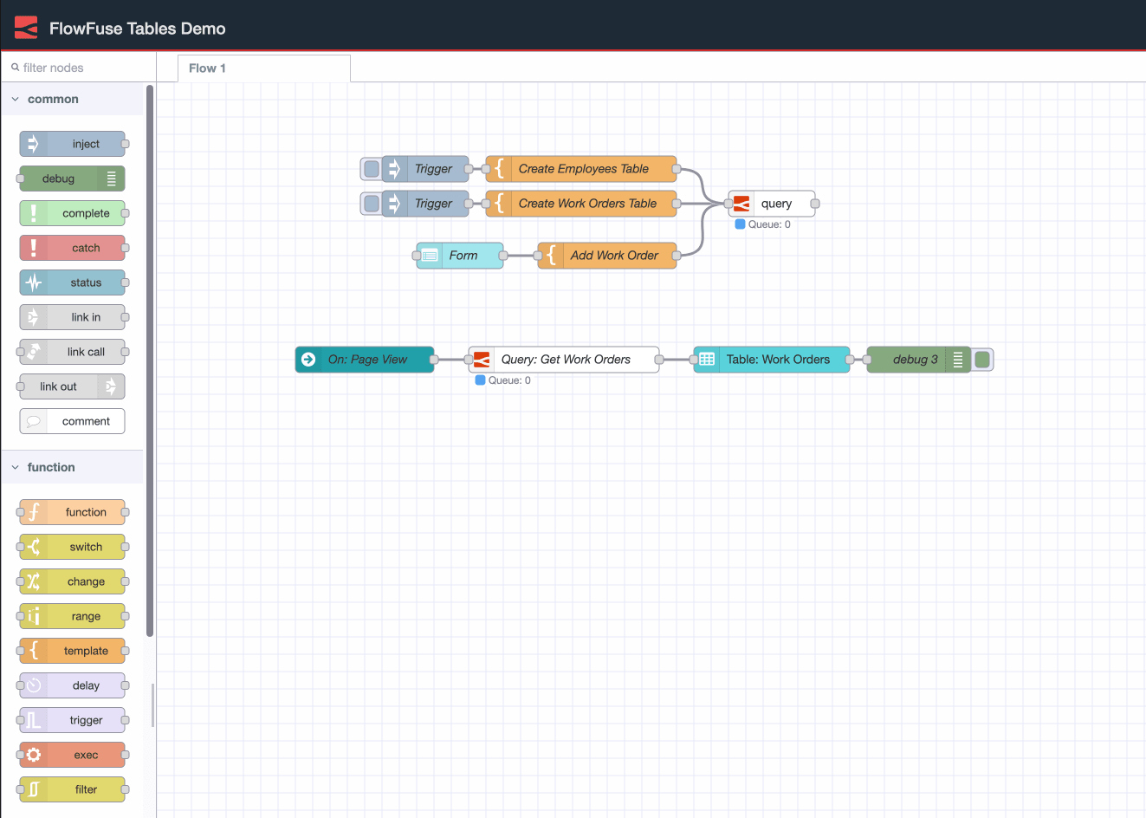The image size is (1146, 818).
Task: Disable output on the debug 3 node
Action: pyautogui.click(x=982, y=359)
